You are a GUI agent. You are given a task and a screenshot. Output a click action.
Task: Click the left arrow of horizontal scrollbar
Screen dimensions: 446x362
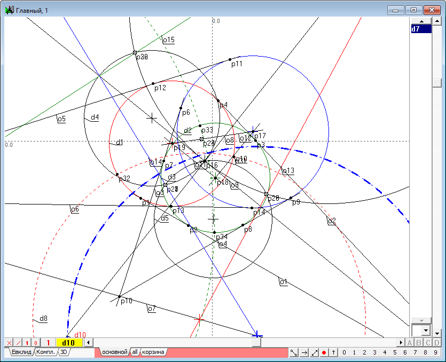tap(89, 342)
